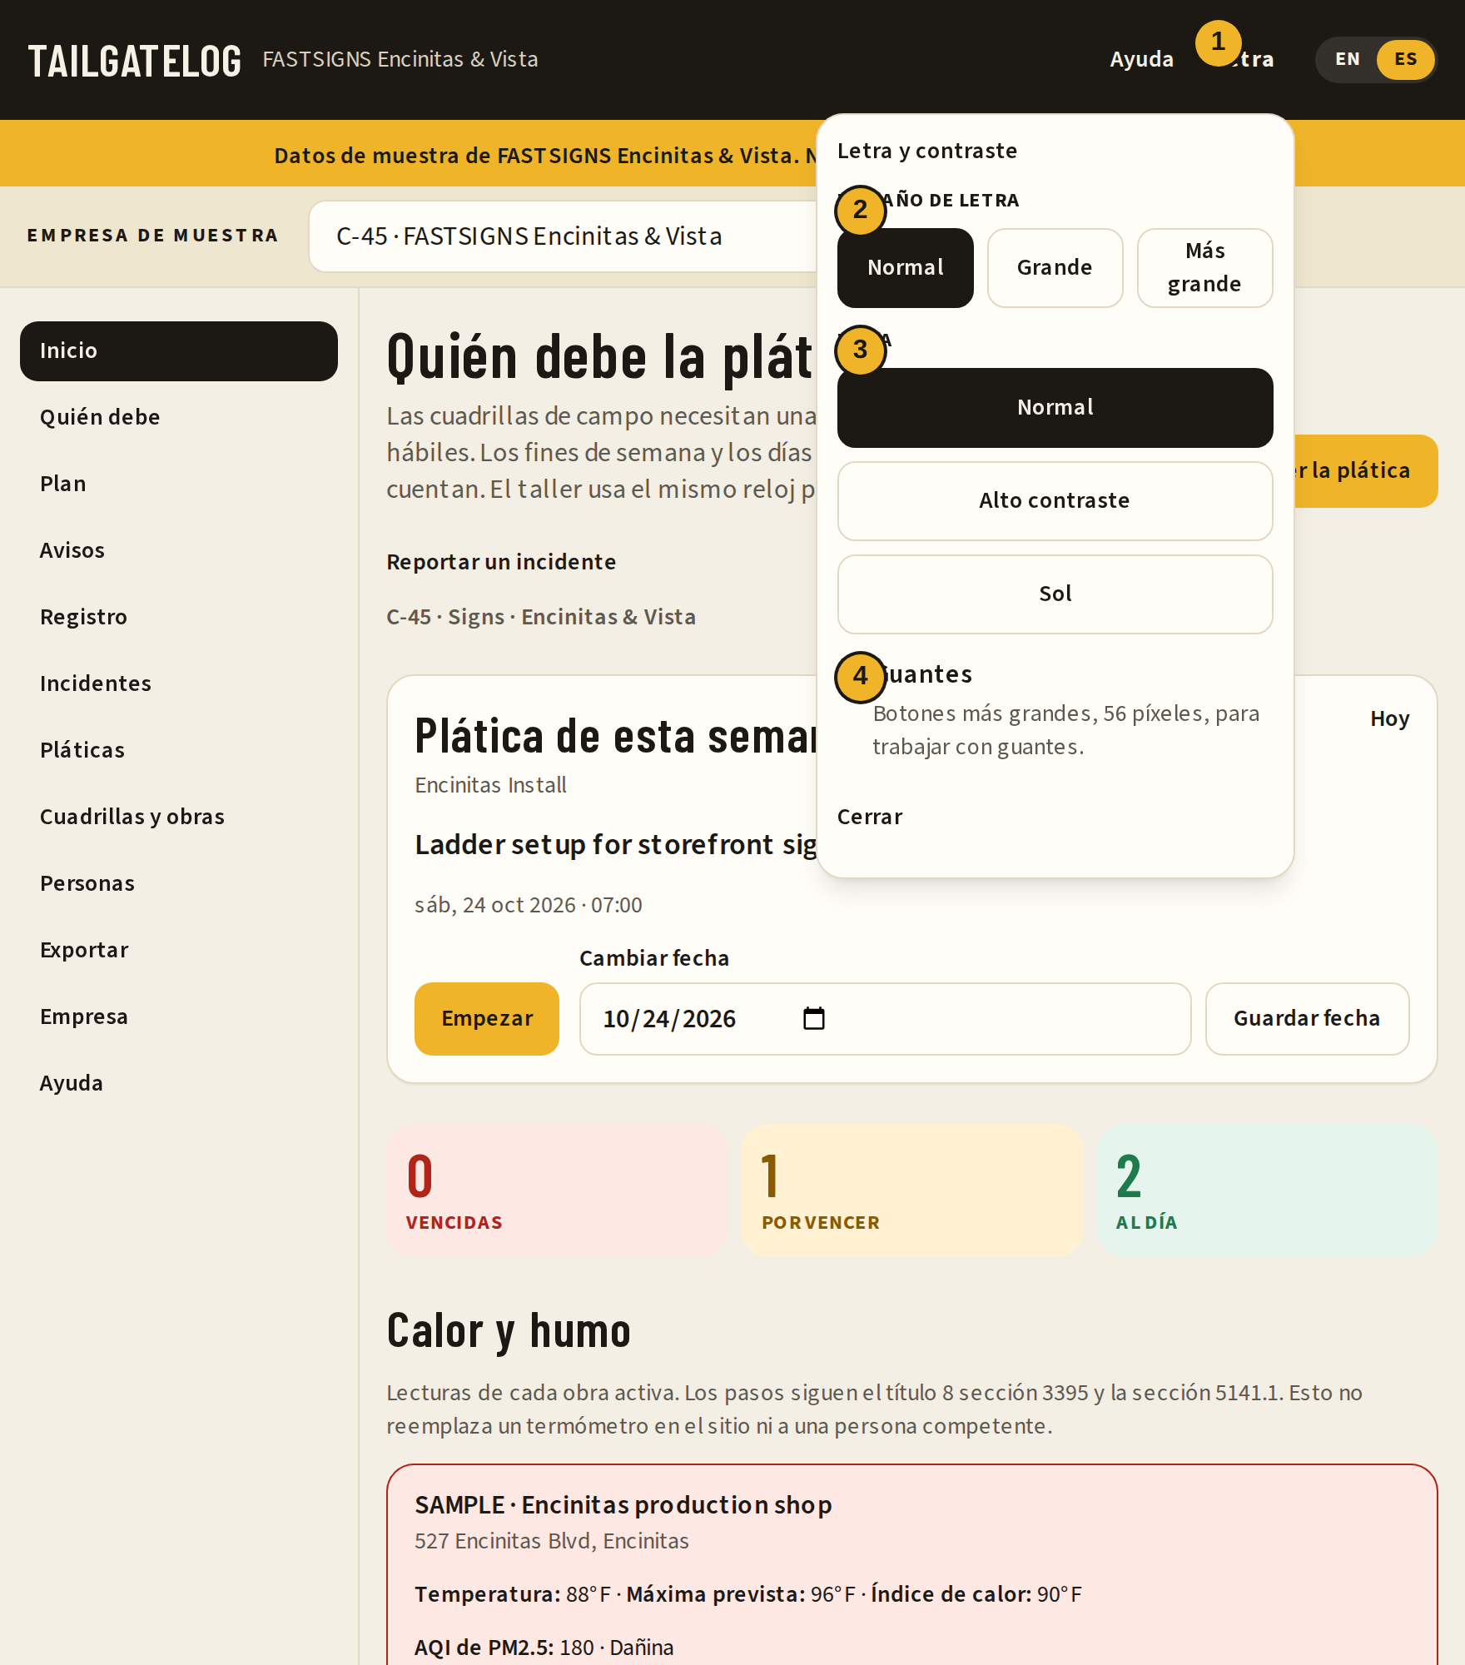1465x1665 pixels.
Task: Open Avisos in sidebar
Action: pyautogui.click(x=179, y=550)
